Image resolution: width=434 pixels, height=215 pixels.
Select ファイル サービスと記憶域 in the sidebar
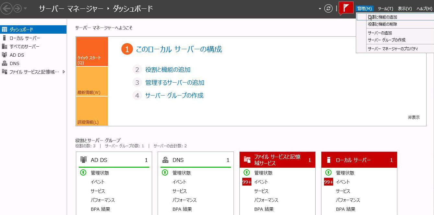(x=33, y=72)
